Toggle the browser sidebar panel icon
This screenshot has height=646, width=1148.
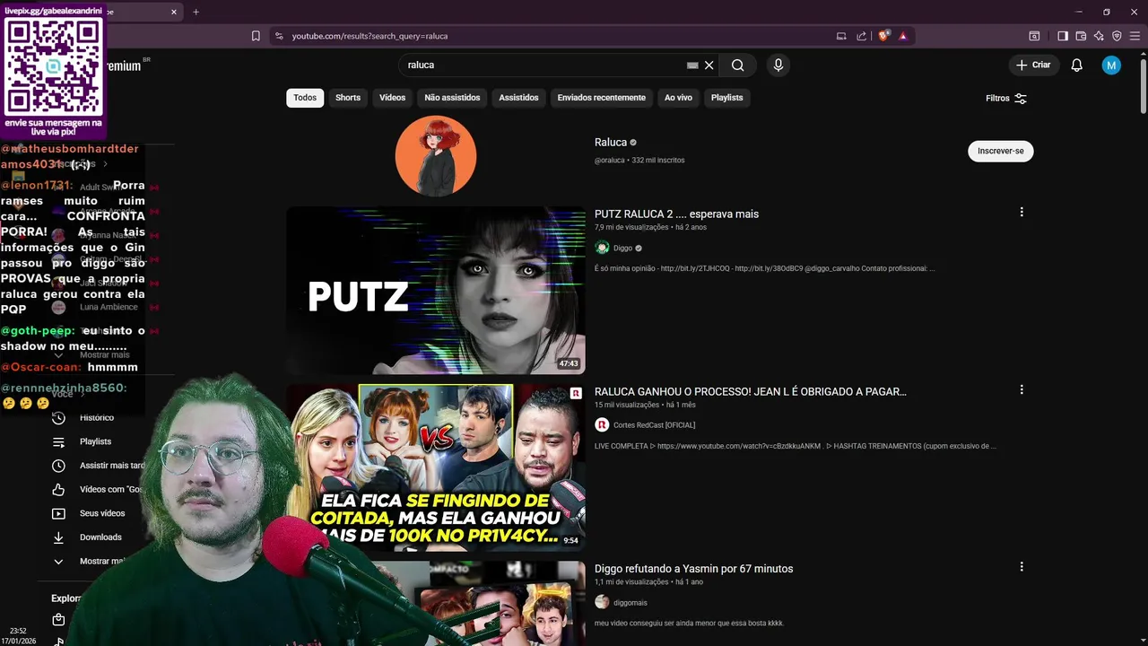tap(1063, 36)
